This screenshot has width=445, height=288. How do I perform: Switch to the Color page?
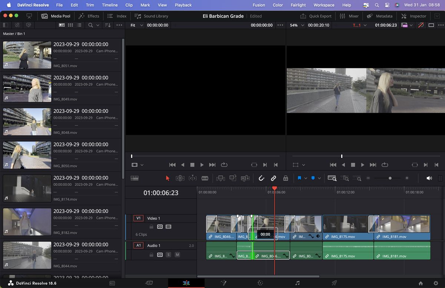coord(260,282)
